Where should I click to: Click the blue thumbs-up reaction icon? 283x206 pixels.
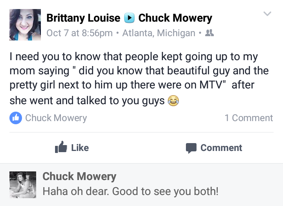click(x=16, y=118)
